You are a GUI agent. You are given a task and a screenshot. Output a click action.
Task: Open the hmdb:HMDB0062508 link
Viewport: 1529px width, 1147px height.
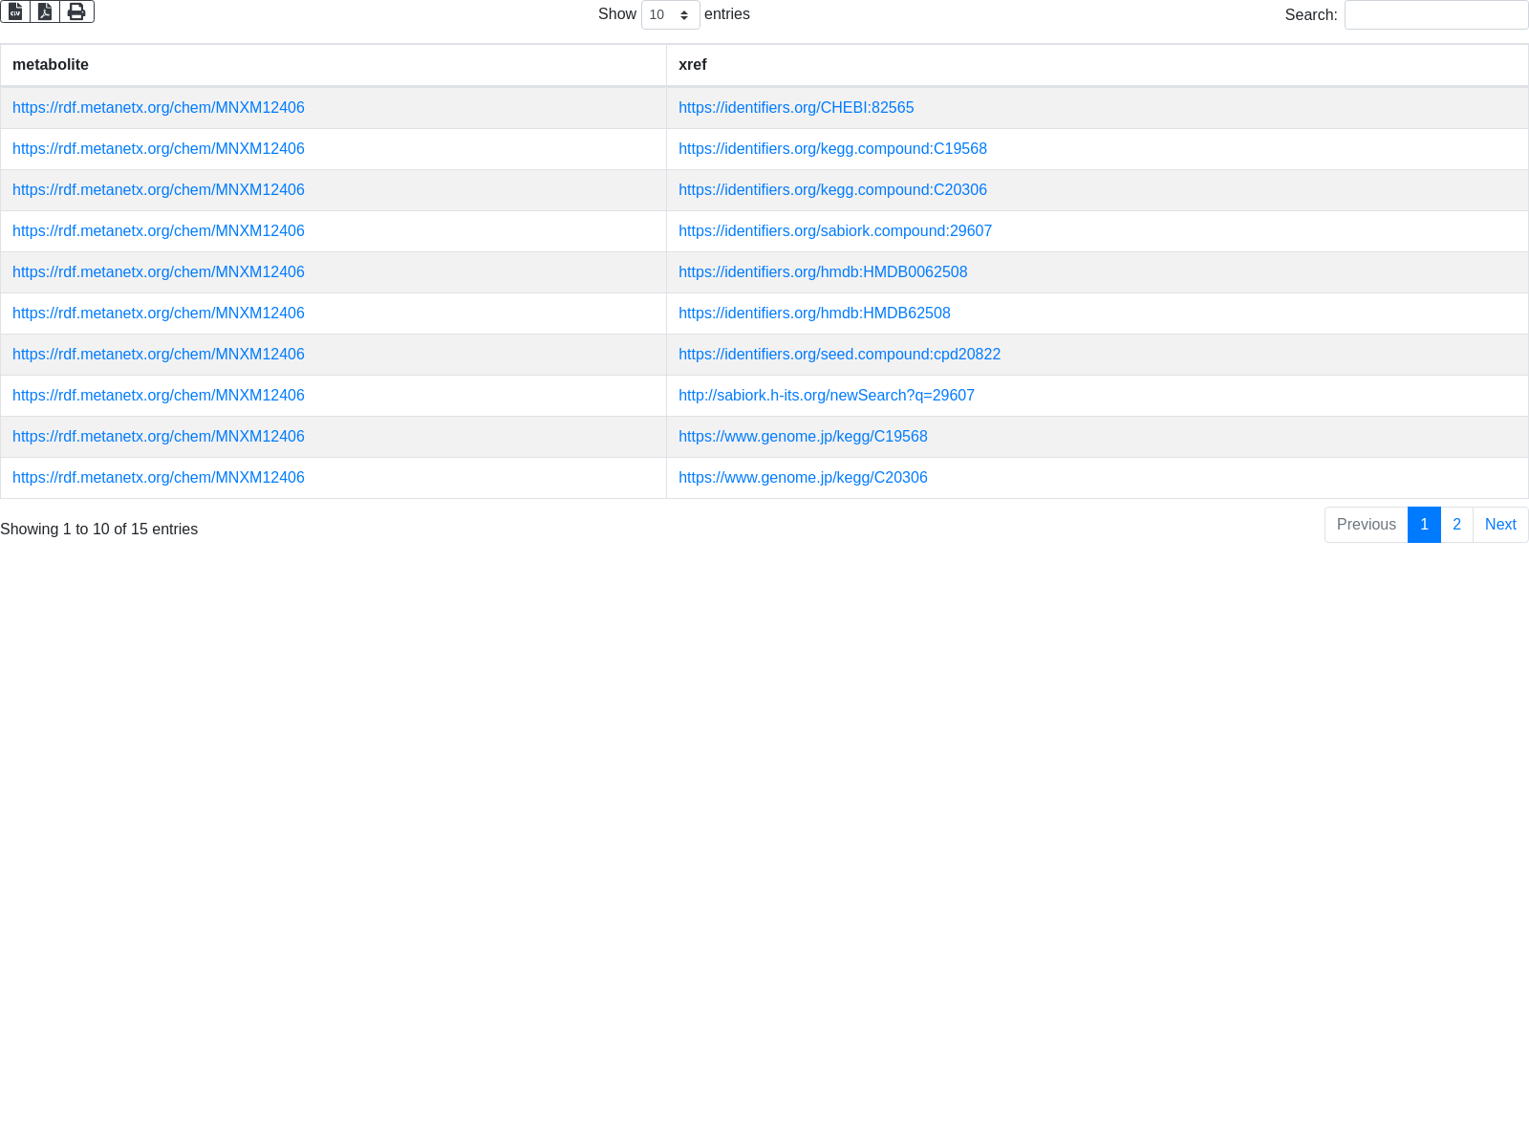(x=822, y=272)
